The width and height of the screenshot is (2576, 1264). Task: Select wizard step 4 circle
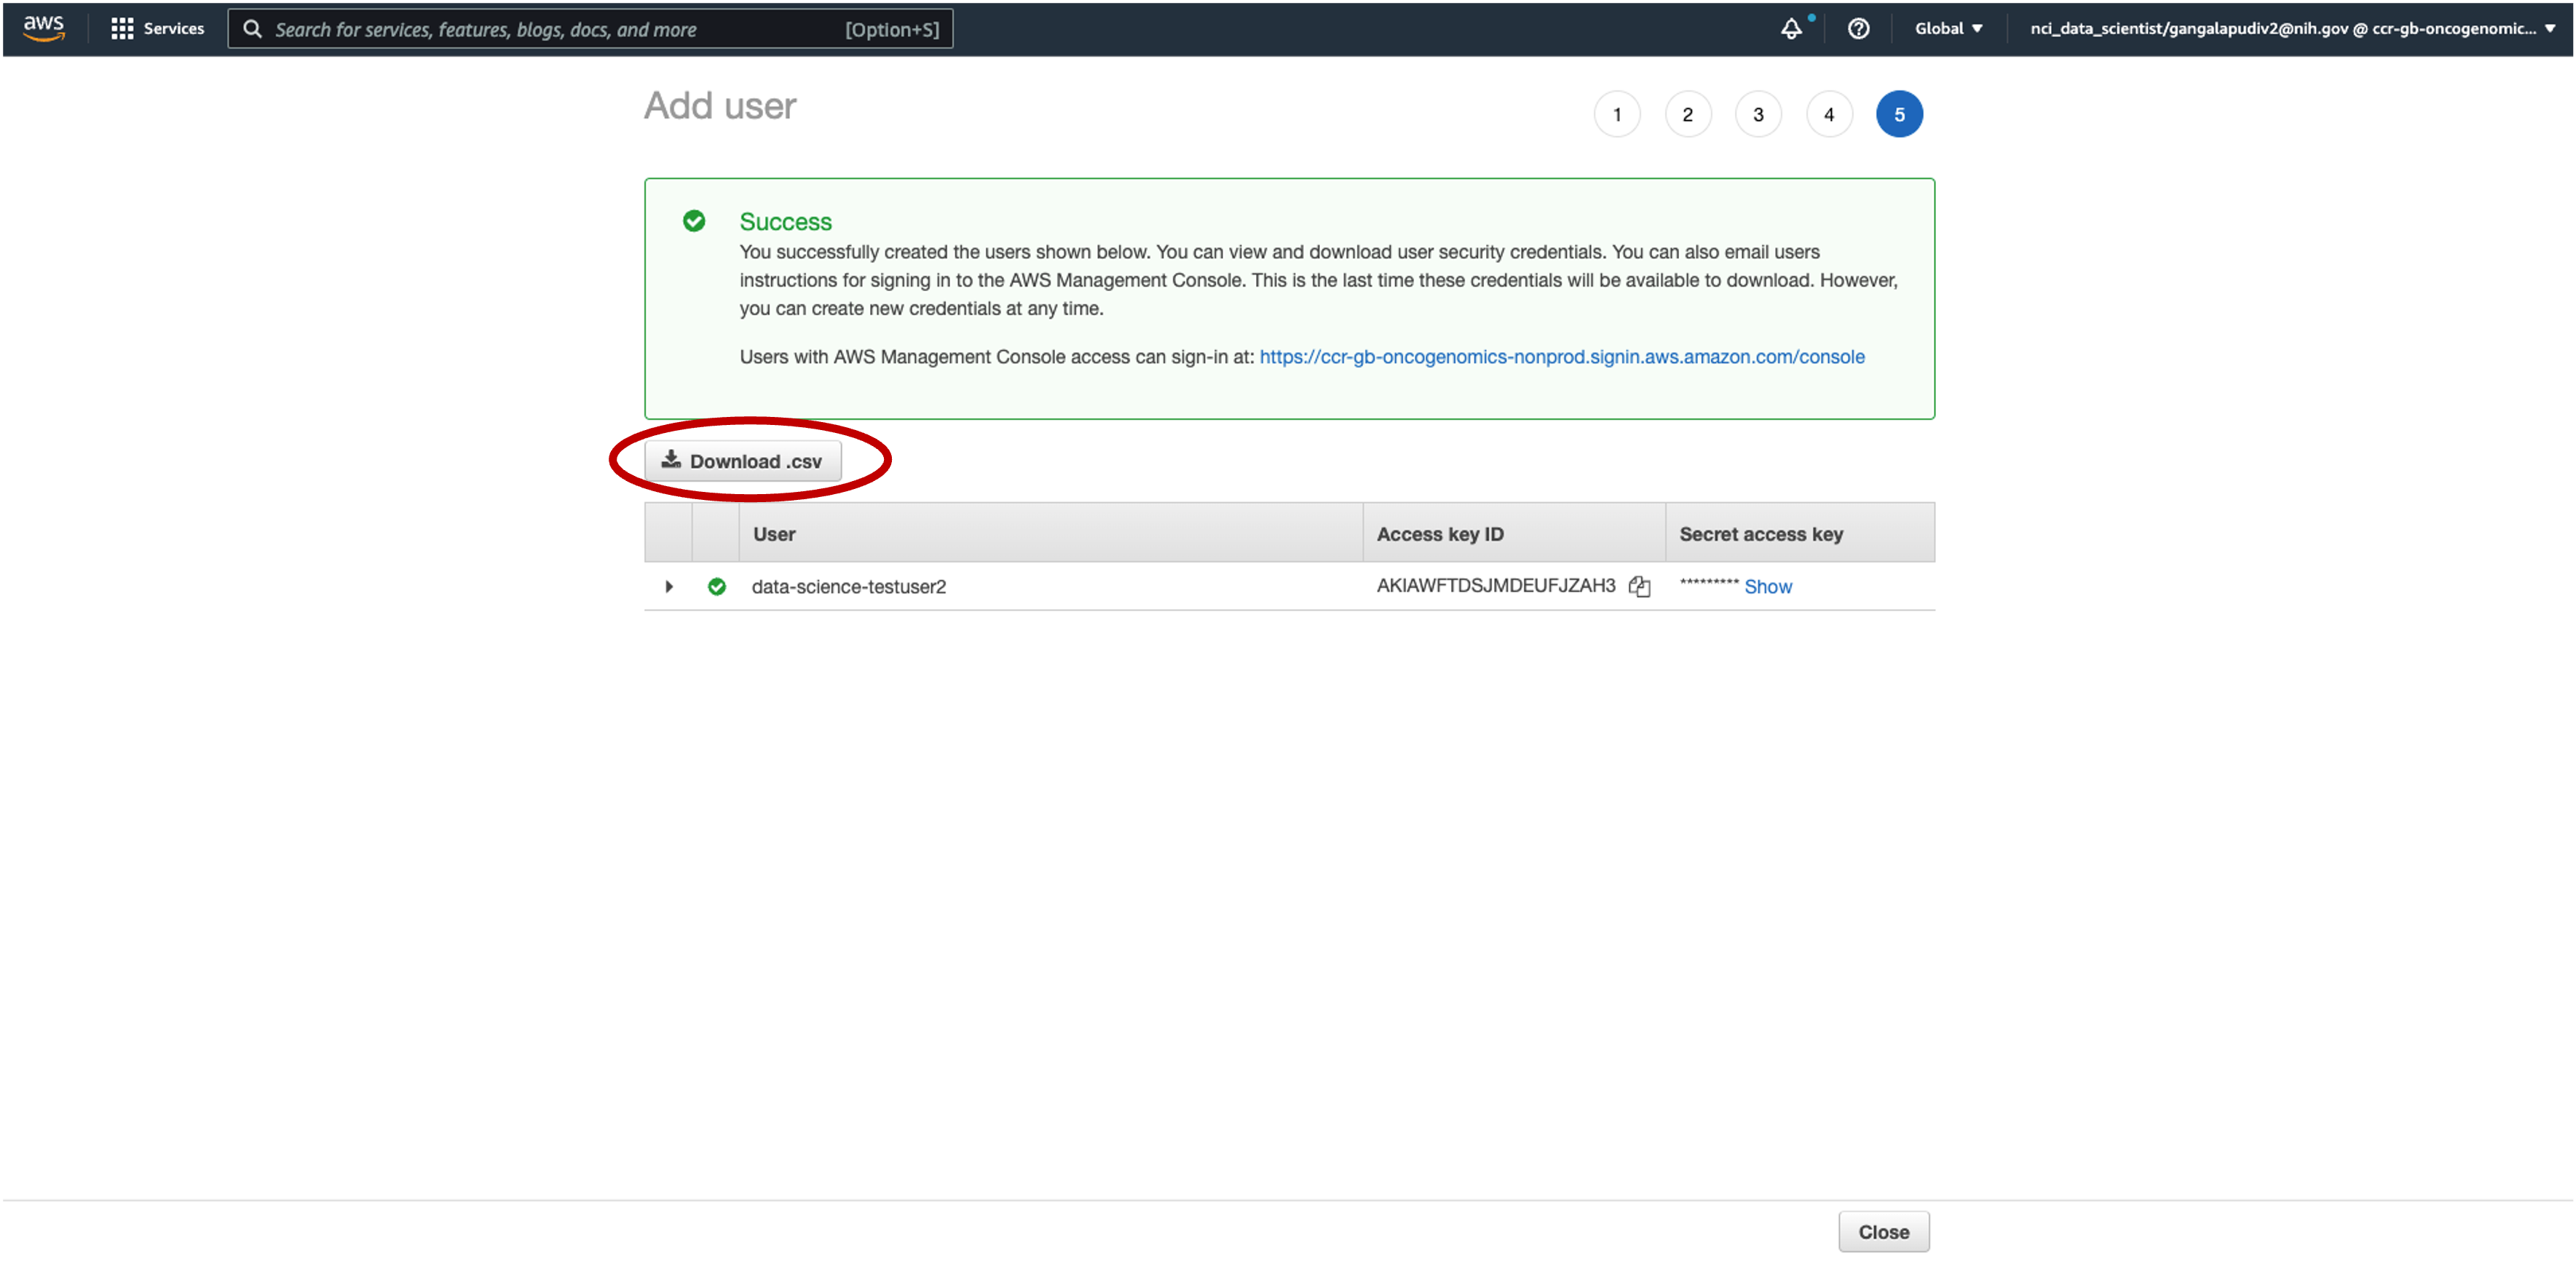pyautogui.click(x=1829, y=114)
